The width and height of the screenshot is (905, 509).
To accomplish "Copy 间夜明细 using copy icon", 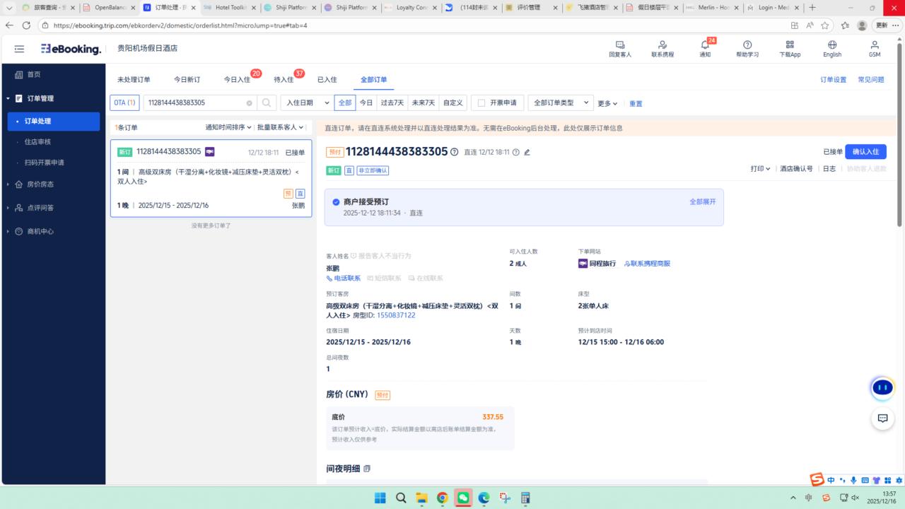I will click(367, 469).
